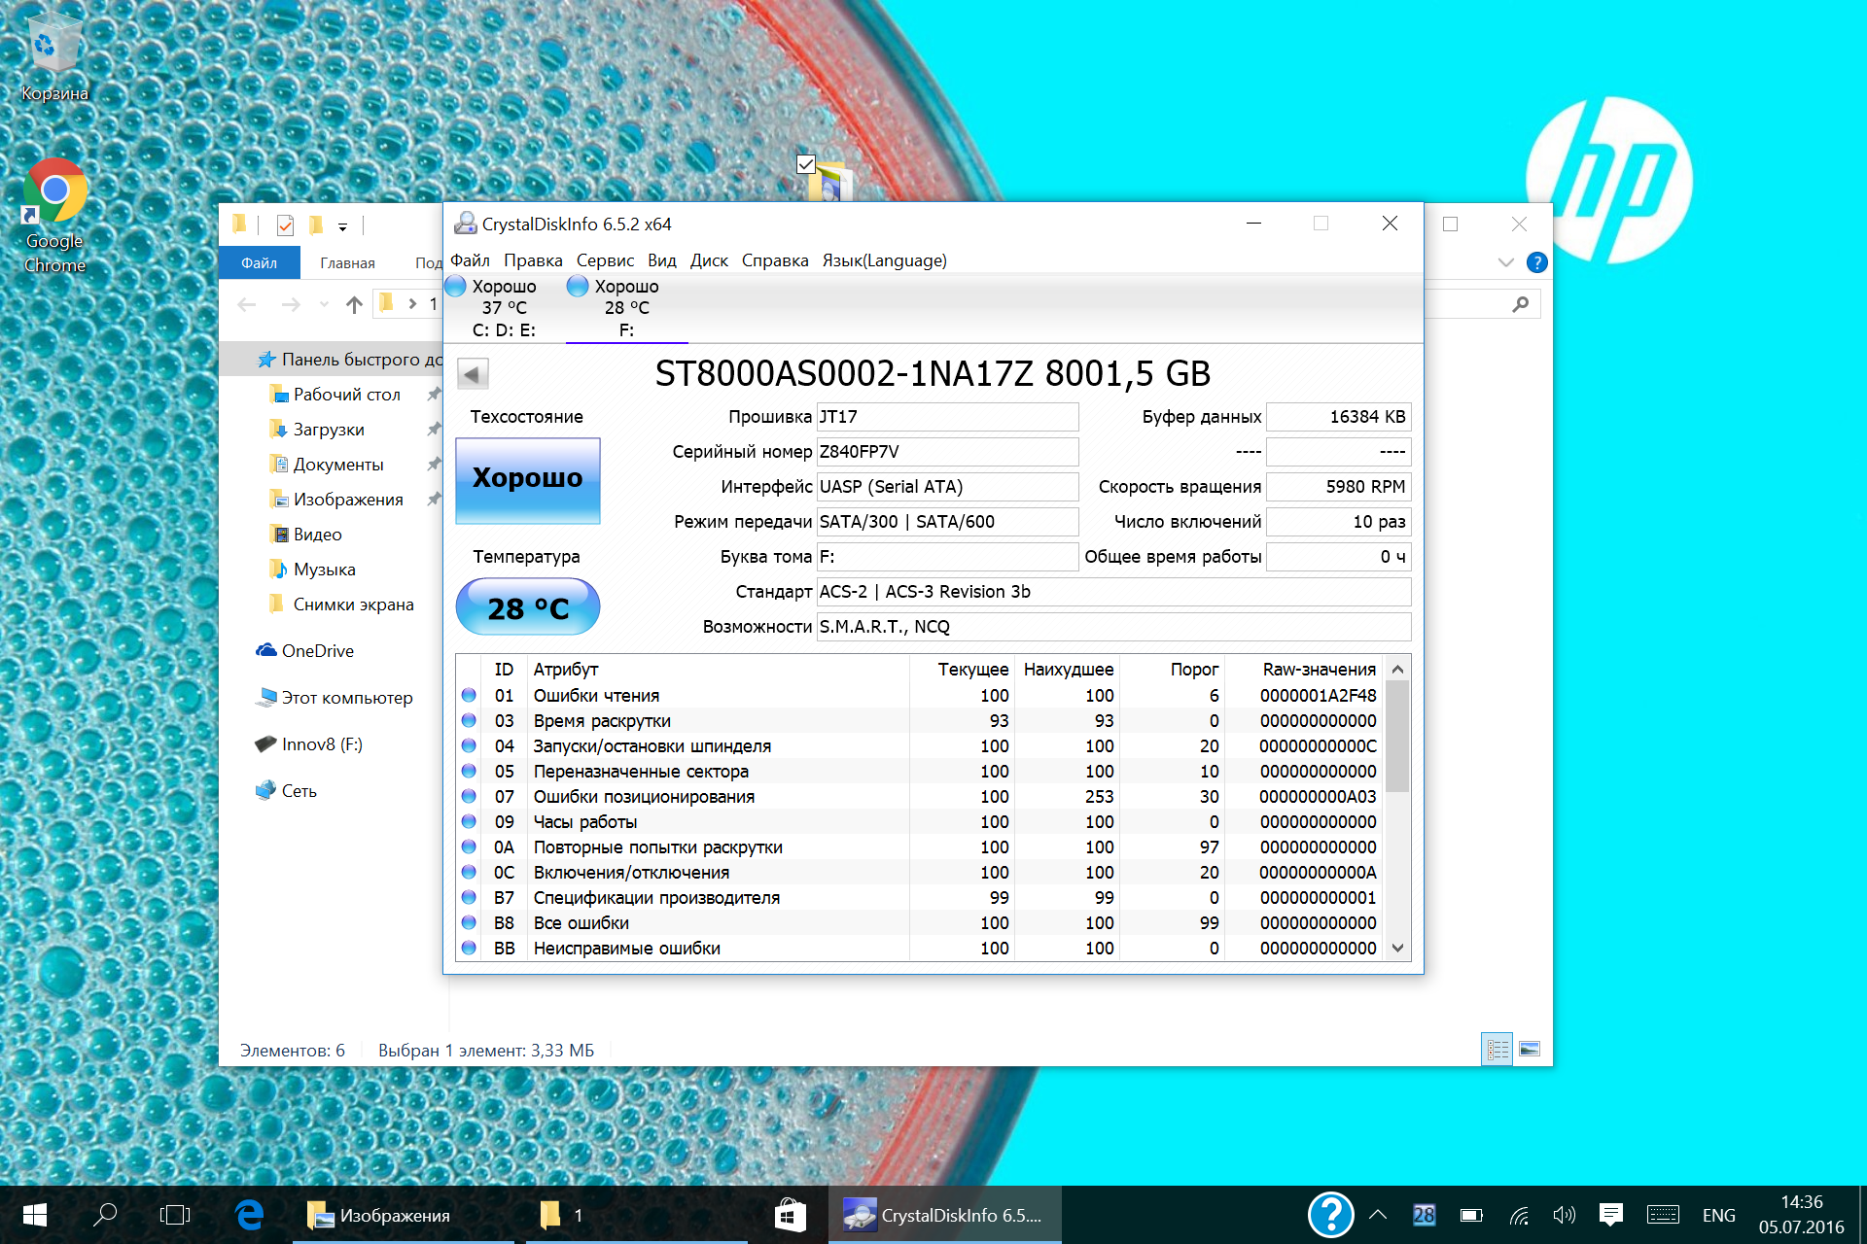The image size is (1867, 1244).
Task: Open the Язык(Language) menu
Action: pos(884,260)
